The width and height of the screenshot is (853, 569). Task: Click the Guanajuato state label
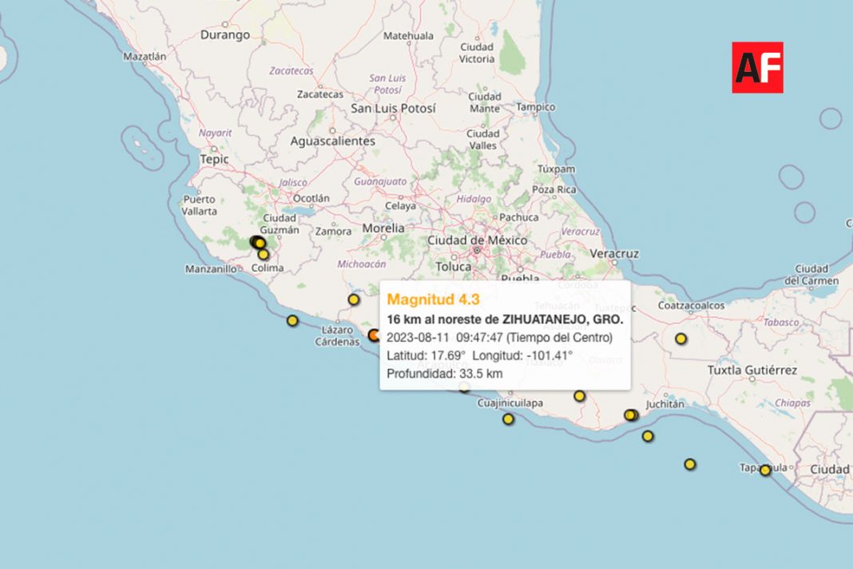pyautogui.click(x=380, y=181)
